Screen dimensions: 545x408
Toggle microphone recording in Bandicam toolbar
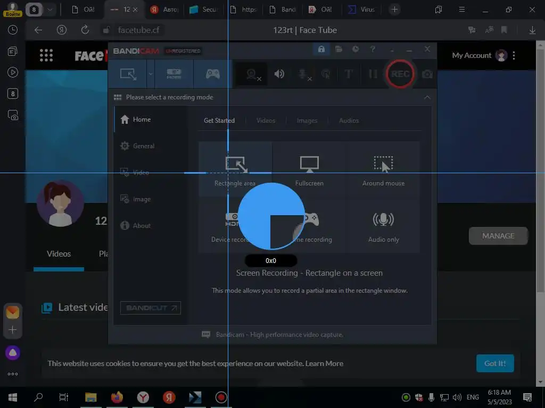[x=304, y=74]
